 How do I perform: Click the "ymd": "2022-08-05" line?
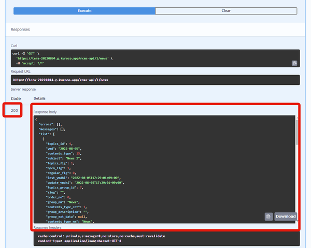point(64,149)
